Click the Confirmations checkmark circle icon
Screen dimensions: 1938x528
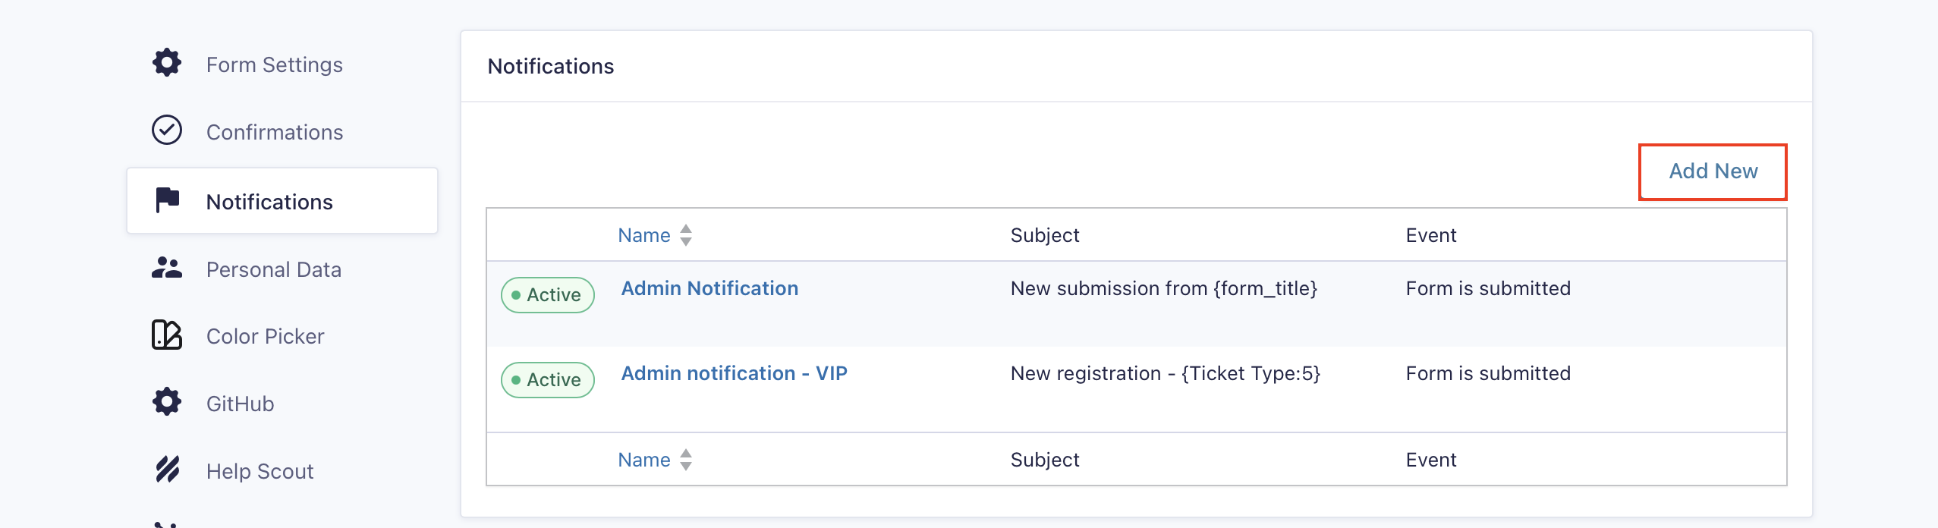[166, 130]
